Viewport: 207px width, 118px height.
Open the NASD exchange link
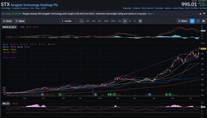[x=44, y=8]
